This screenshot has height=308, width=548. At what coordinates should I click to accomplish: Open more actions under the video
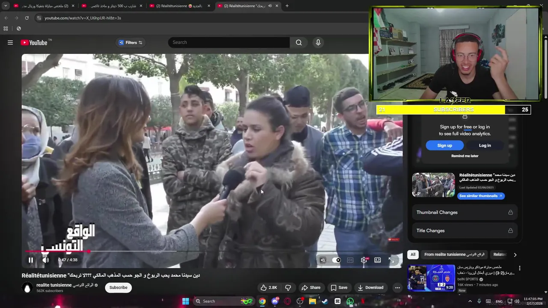pyautogui.click(x=397, y=287)
